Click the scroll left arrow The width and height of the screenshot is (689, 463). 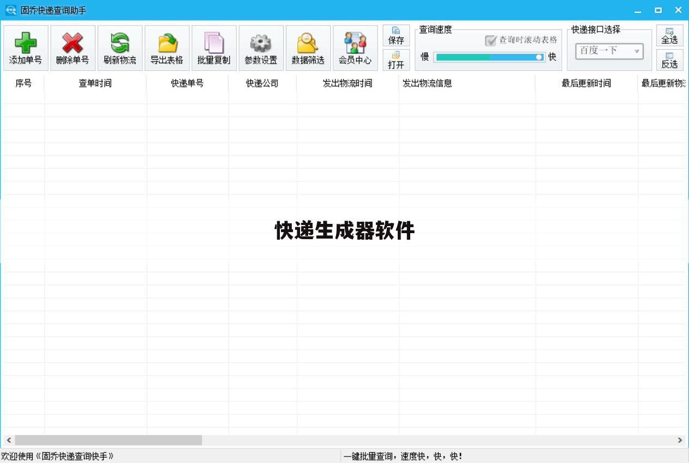click(x=8, y=440)
